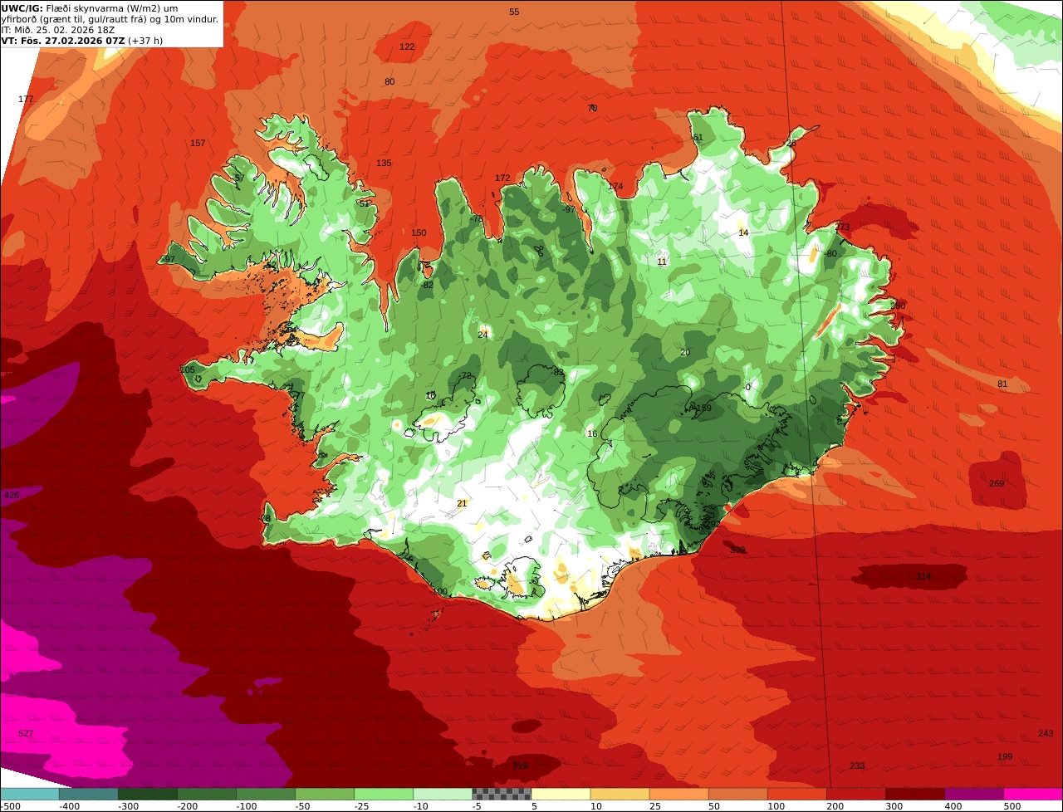Click the -100 to -50 green legend swatch

tap(266, 794)
